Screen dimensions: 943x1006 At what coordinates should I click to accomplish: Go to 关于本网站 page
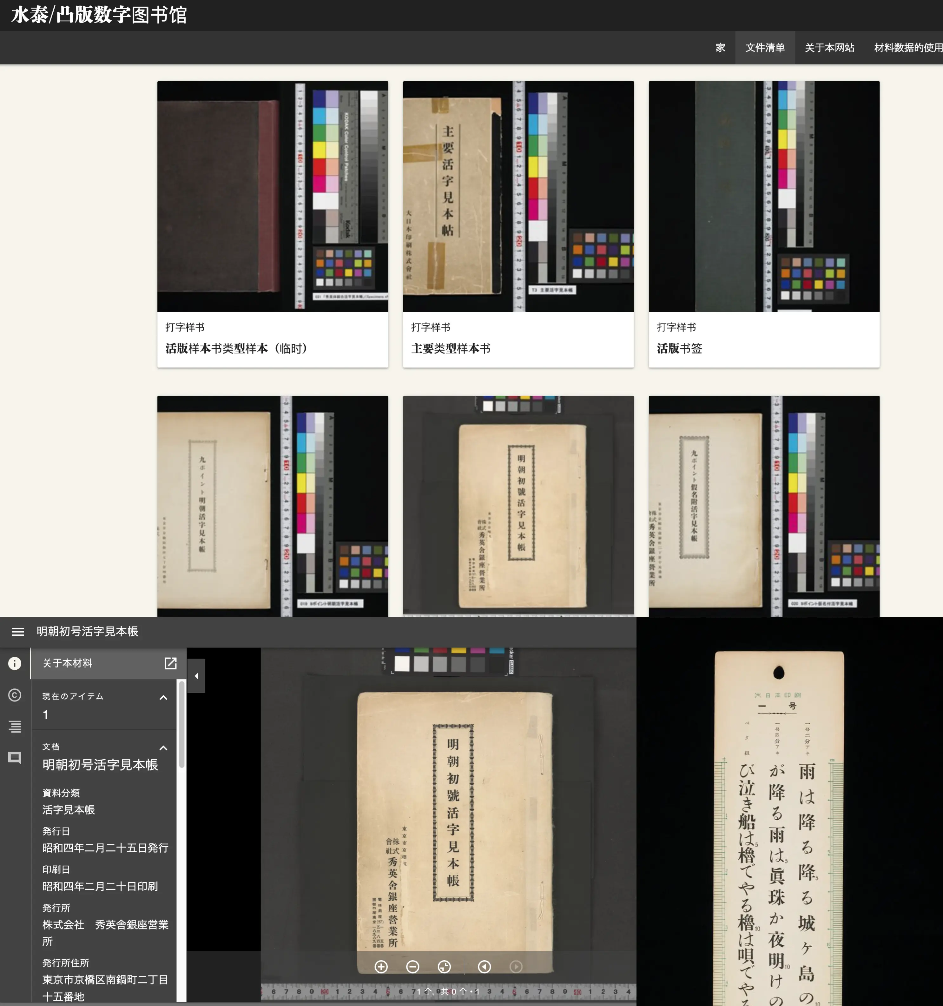point(829,48)
